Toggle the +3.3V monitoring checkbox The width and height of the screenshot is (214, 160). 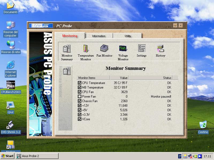79,115
